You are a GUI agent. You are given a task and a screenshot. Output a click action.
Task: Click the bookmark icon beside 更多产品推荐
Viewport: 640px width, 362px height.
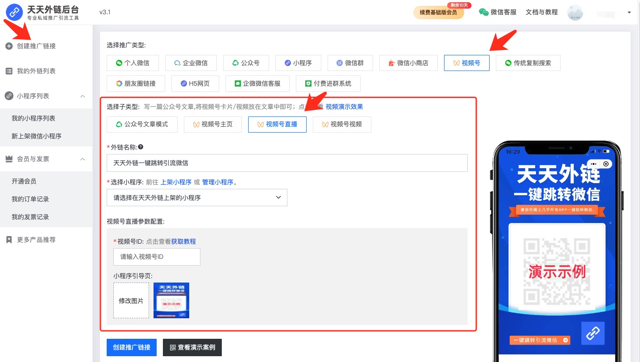tap(9, 240)
